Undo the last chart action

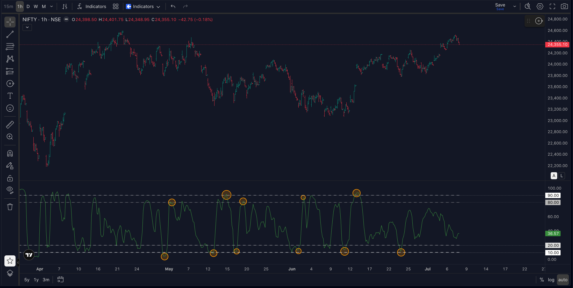173,6
